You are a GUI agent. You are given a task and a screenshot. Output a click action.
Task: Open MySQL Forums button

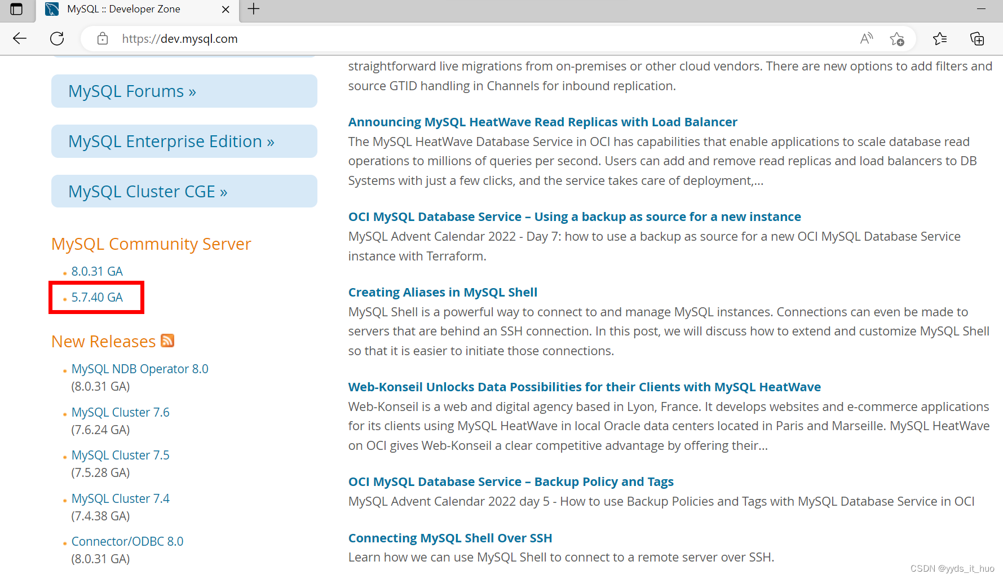[184, 91]
